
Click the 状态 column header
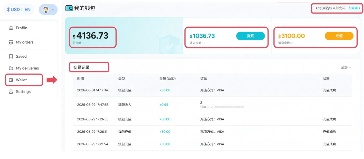[326, 79]
